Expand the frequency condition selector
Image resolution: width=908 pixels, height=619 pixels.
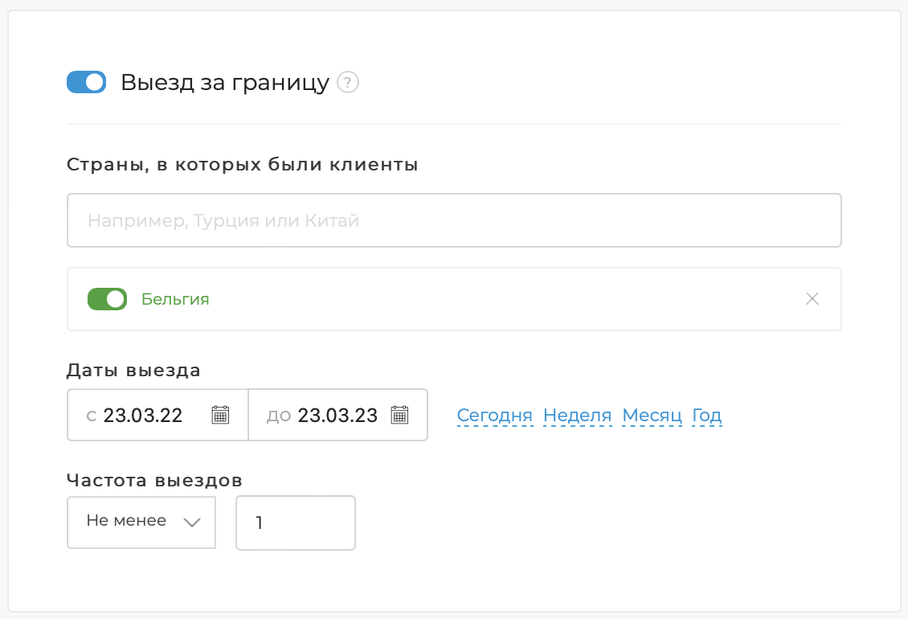141,522
